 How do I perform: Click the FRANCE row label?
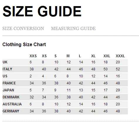pyautogui.click(x=9, y=83)
